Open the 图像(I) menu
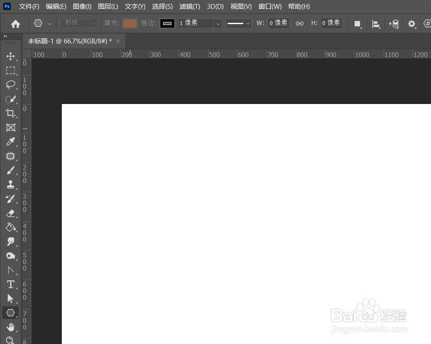This screenshot has width=431, height=344. point(82,6)
